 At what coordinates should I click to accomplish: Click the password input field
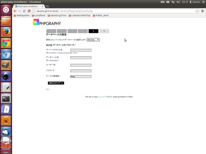[81, 71]
